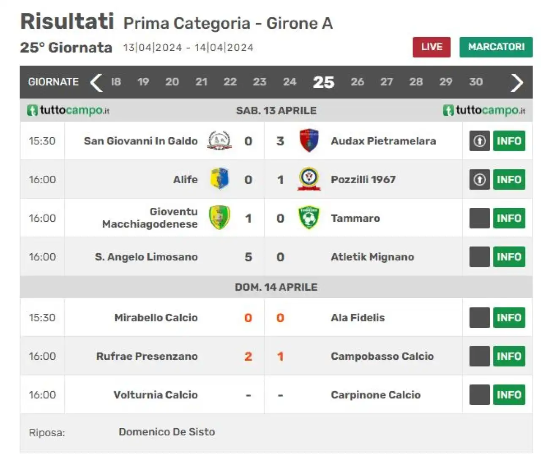Viewport: 541px width, 465px height.
Task: Open INFO for Volturnia Calcio match
Action: (509, 395)
